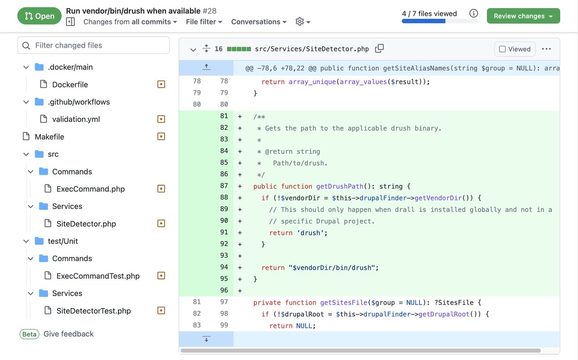
Task: Expand diff lines downward below line 99
Action: 206,339
